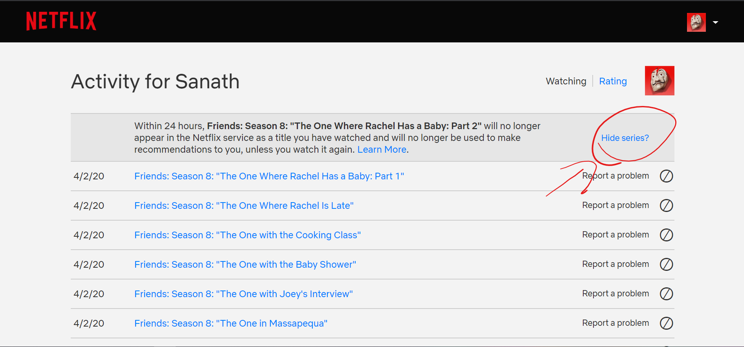Viewport: 744px width, 347px height.
Task: Click the Hide series? link
Action: point(625,138)
